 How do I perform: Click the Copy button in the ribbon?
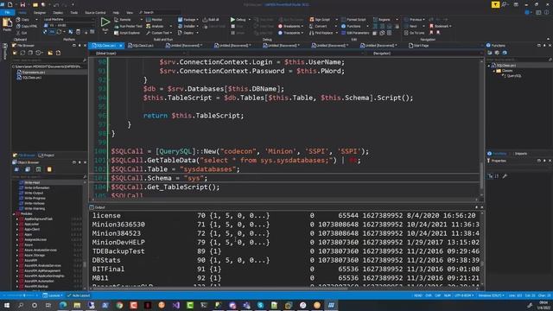coord(23,20)
